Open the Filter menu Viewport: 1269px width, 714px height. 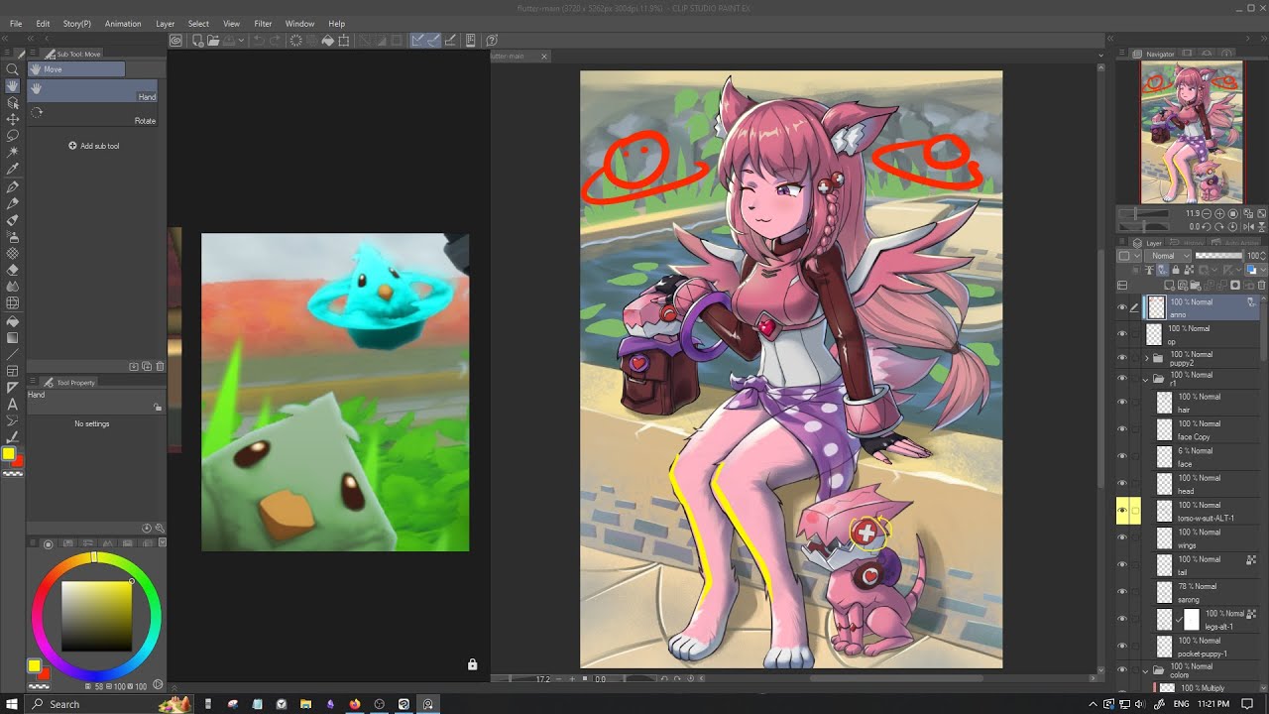point(263,24)
